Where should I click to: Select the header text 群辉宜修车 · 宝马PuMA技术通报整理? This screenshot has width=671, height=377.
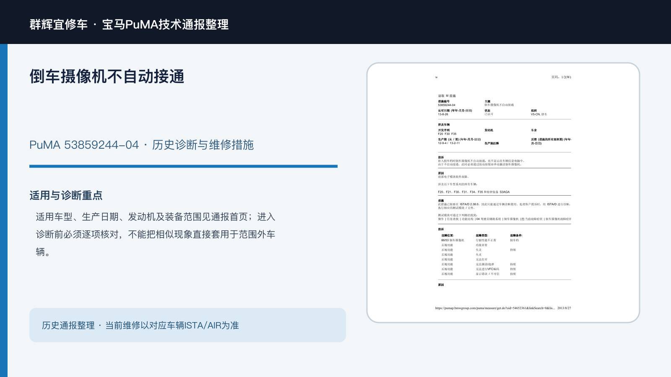coord(129,24)
